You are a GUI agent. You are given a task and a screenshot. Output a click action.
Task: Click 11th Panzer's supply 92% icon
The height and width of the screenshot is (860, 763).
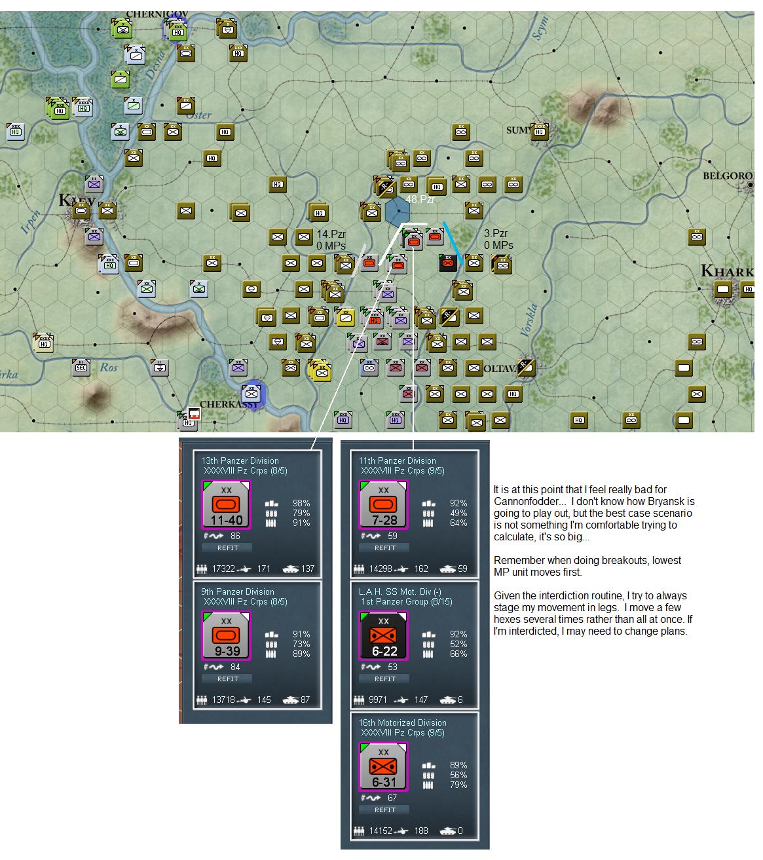click(x=428, y=504)
